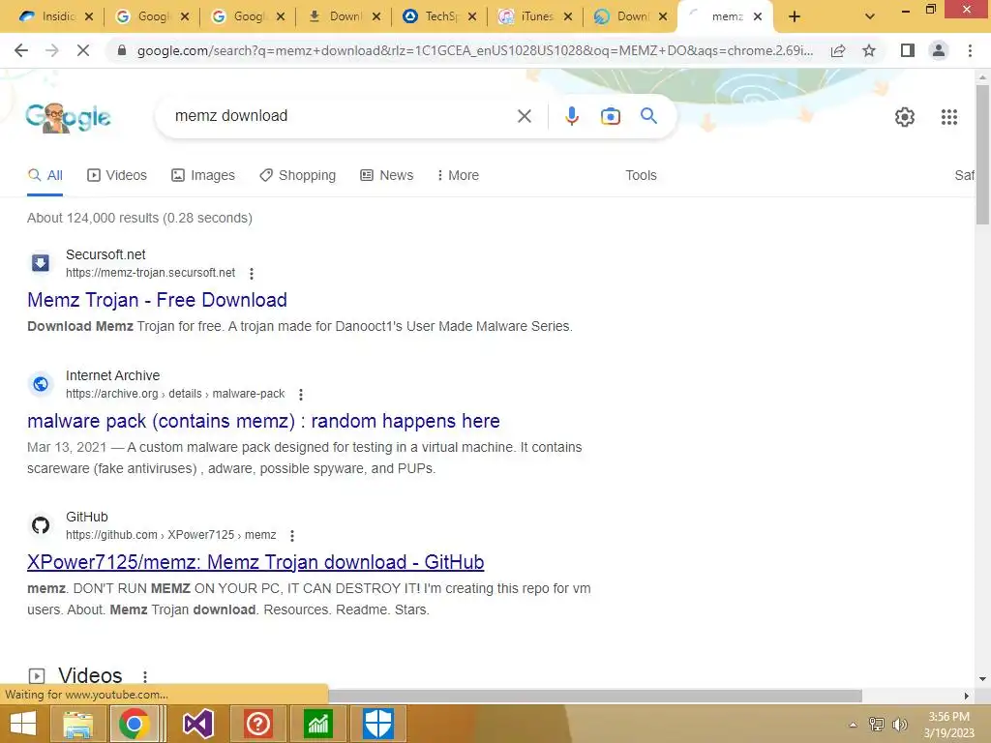Open the malware pack Internet Archive result
Image resolution: width=991 pixels, height=743 pixels.
click(263, 421)
